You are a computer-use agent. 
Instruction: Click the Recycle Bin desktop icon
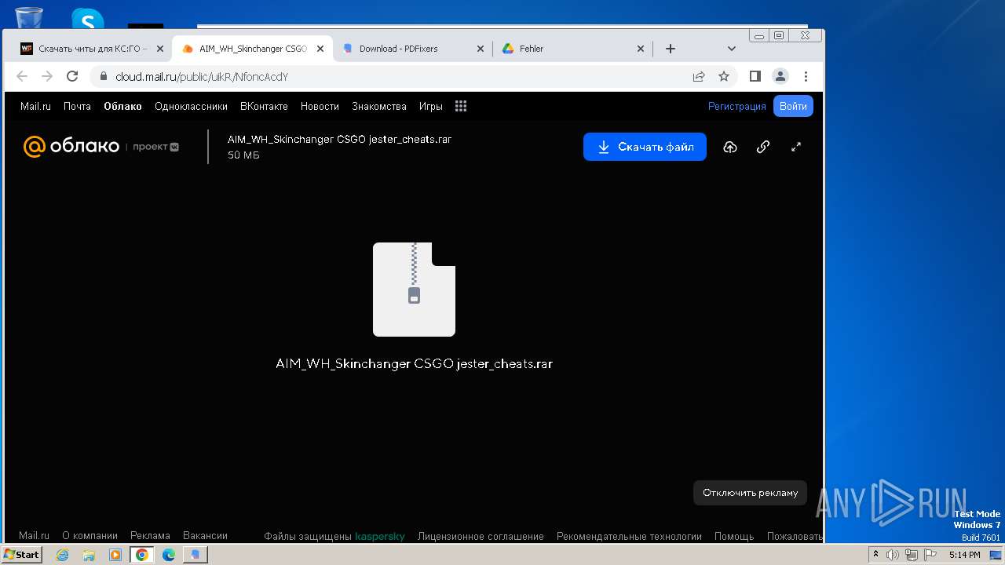29,17
